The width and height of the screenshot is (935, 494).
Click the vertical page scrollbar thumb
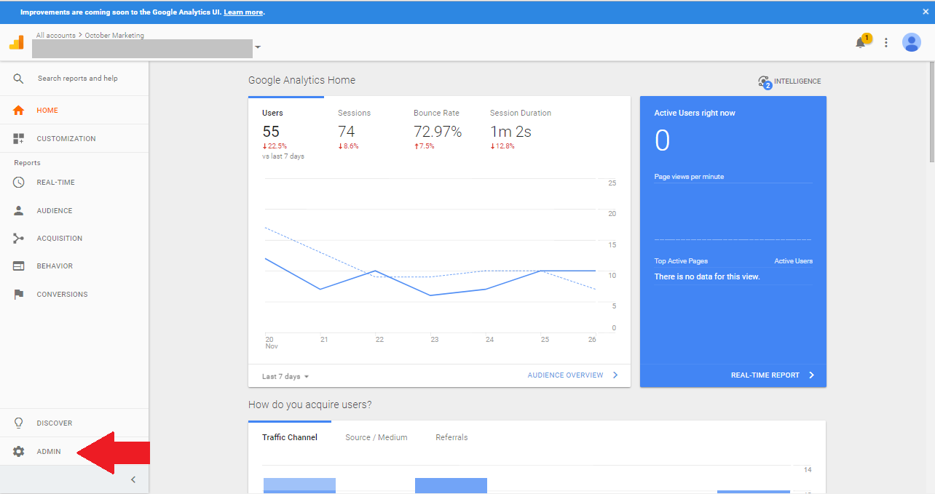tap(931, 111)
